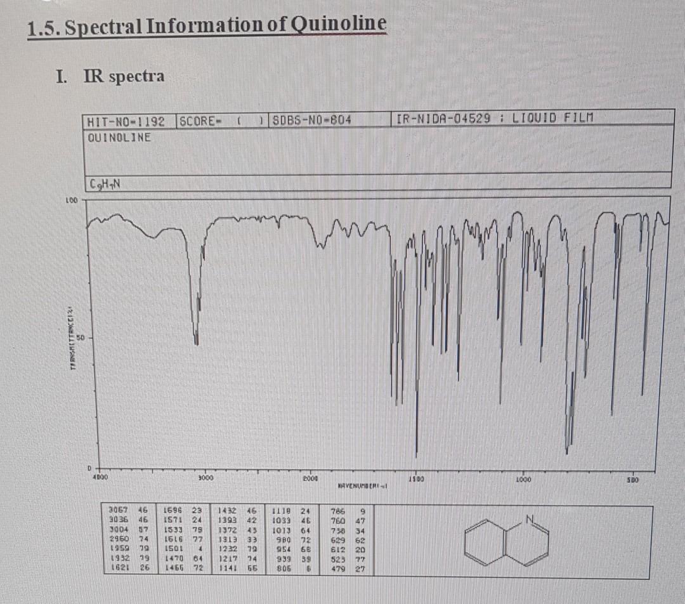Click the quinoline molecular structure diagram
685x604 pixels.
point(507,542)
